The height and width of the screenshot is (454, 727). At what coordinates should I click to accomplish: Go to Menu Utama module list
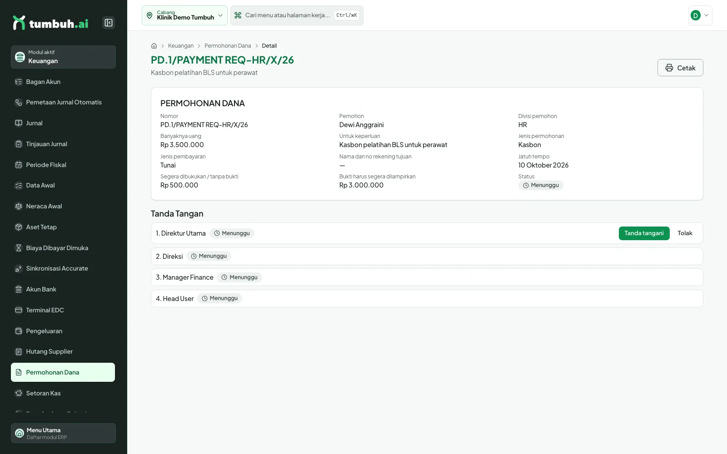tap(63, 433)
